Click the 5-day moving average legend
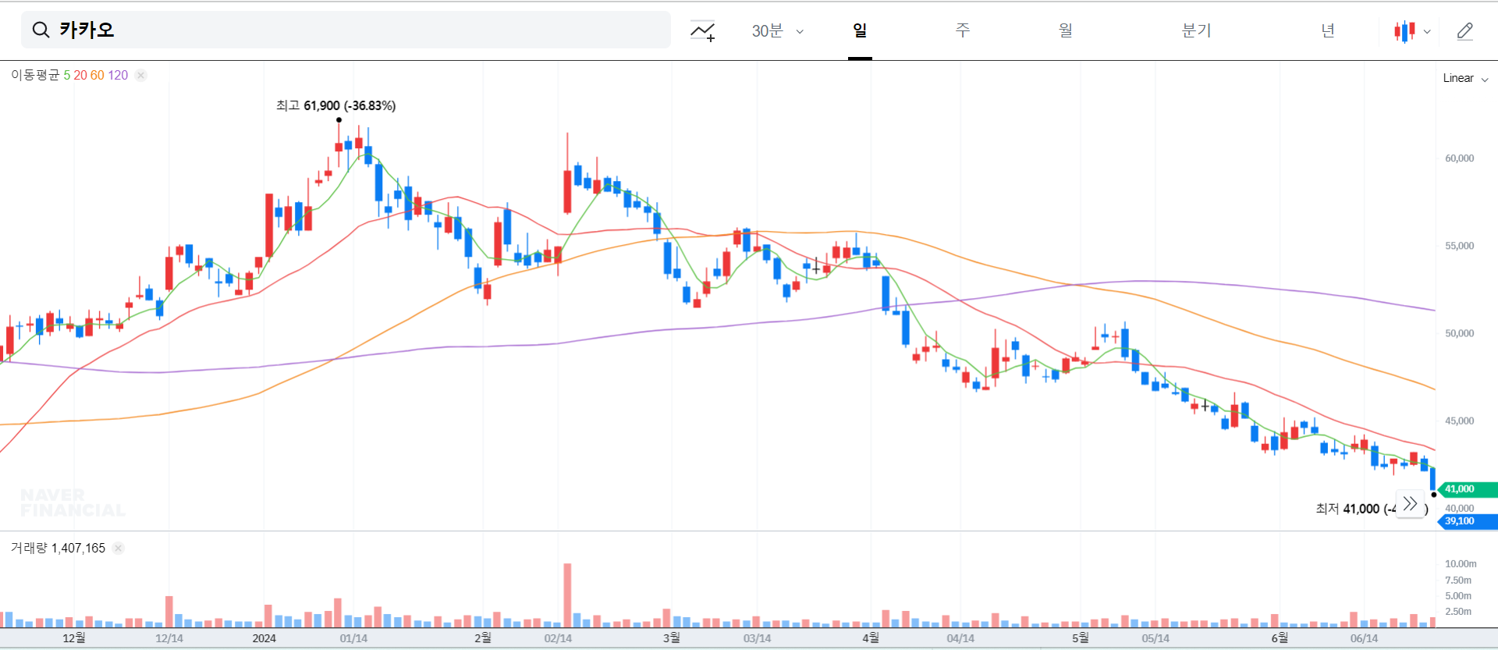 [67, 75]
